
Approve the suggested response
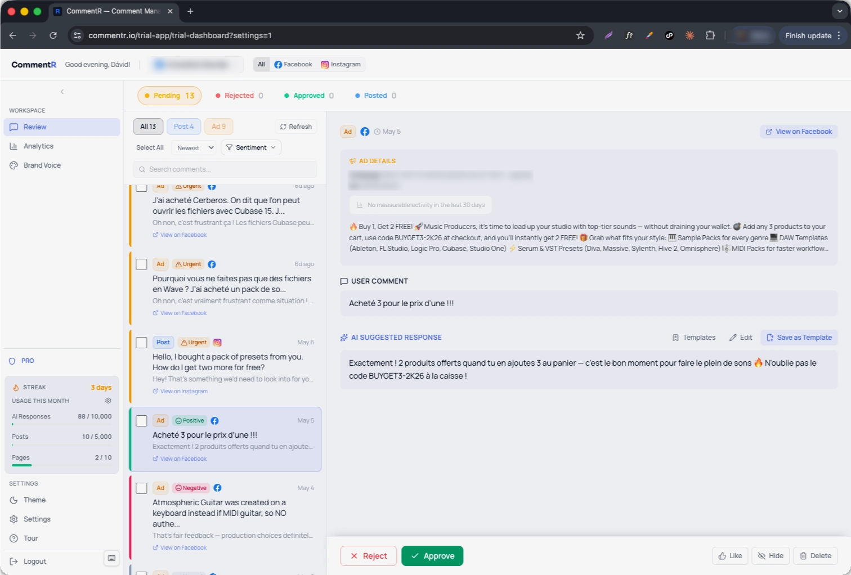[x=432, y=556]
